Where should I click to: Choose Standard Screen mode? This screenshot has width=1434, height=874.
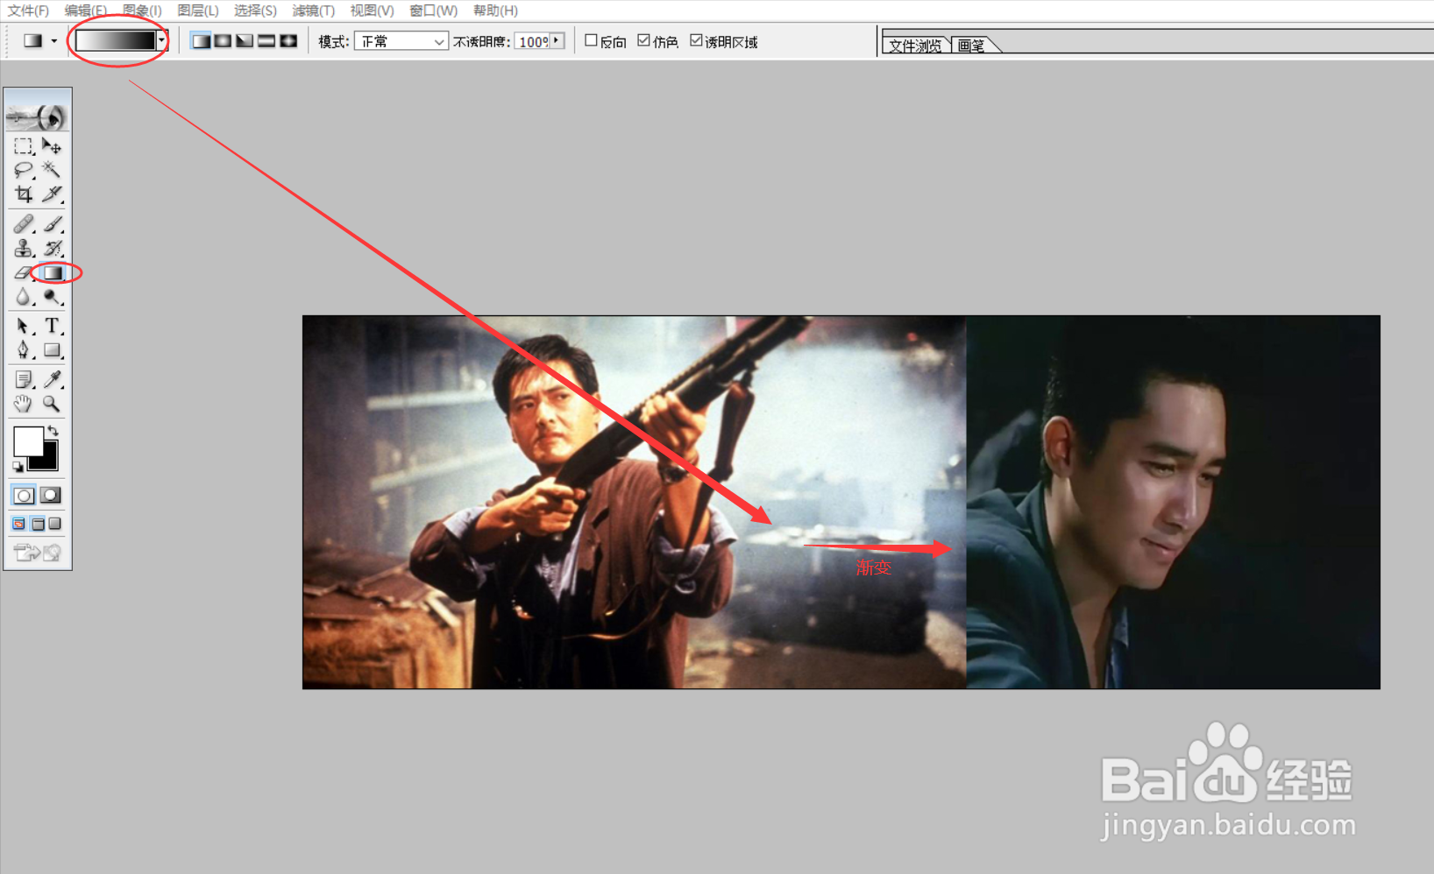19,524
